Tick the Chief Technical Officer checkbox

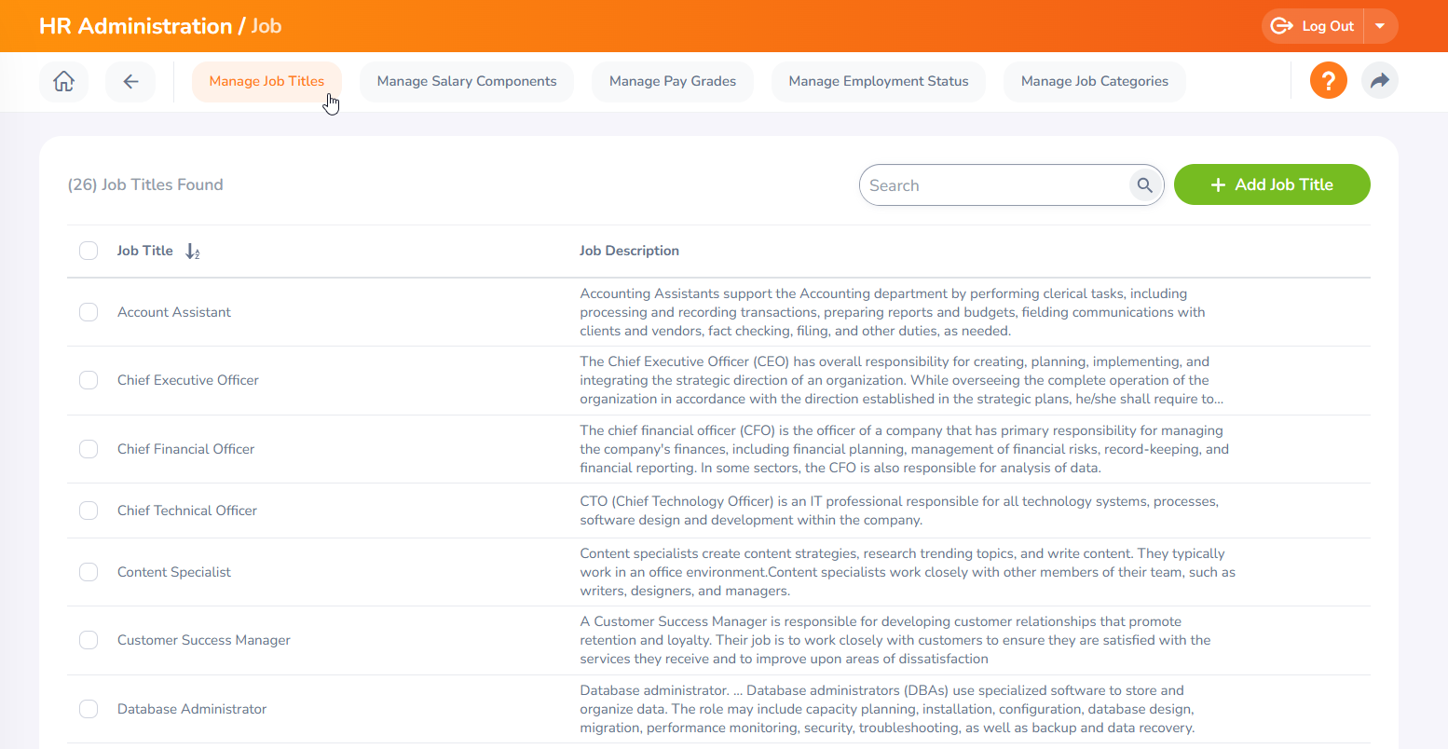[89, 511]
